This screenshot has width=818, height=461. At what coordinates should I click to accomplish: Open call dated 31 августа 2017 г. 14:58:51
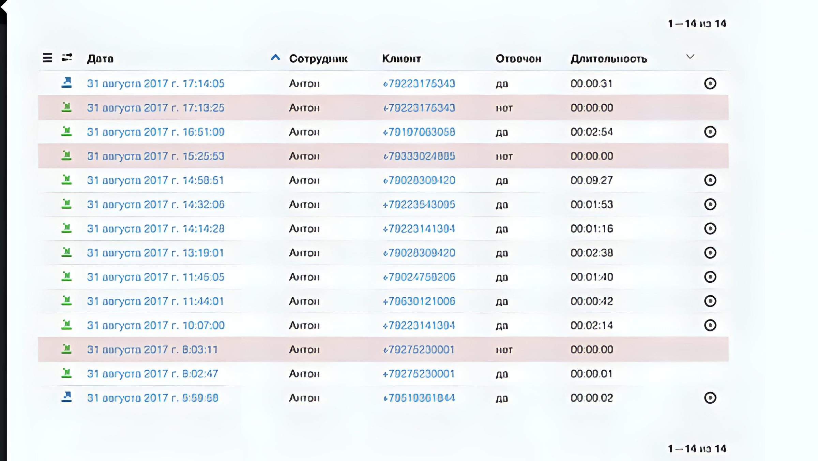155,180
